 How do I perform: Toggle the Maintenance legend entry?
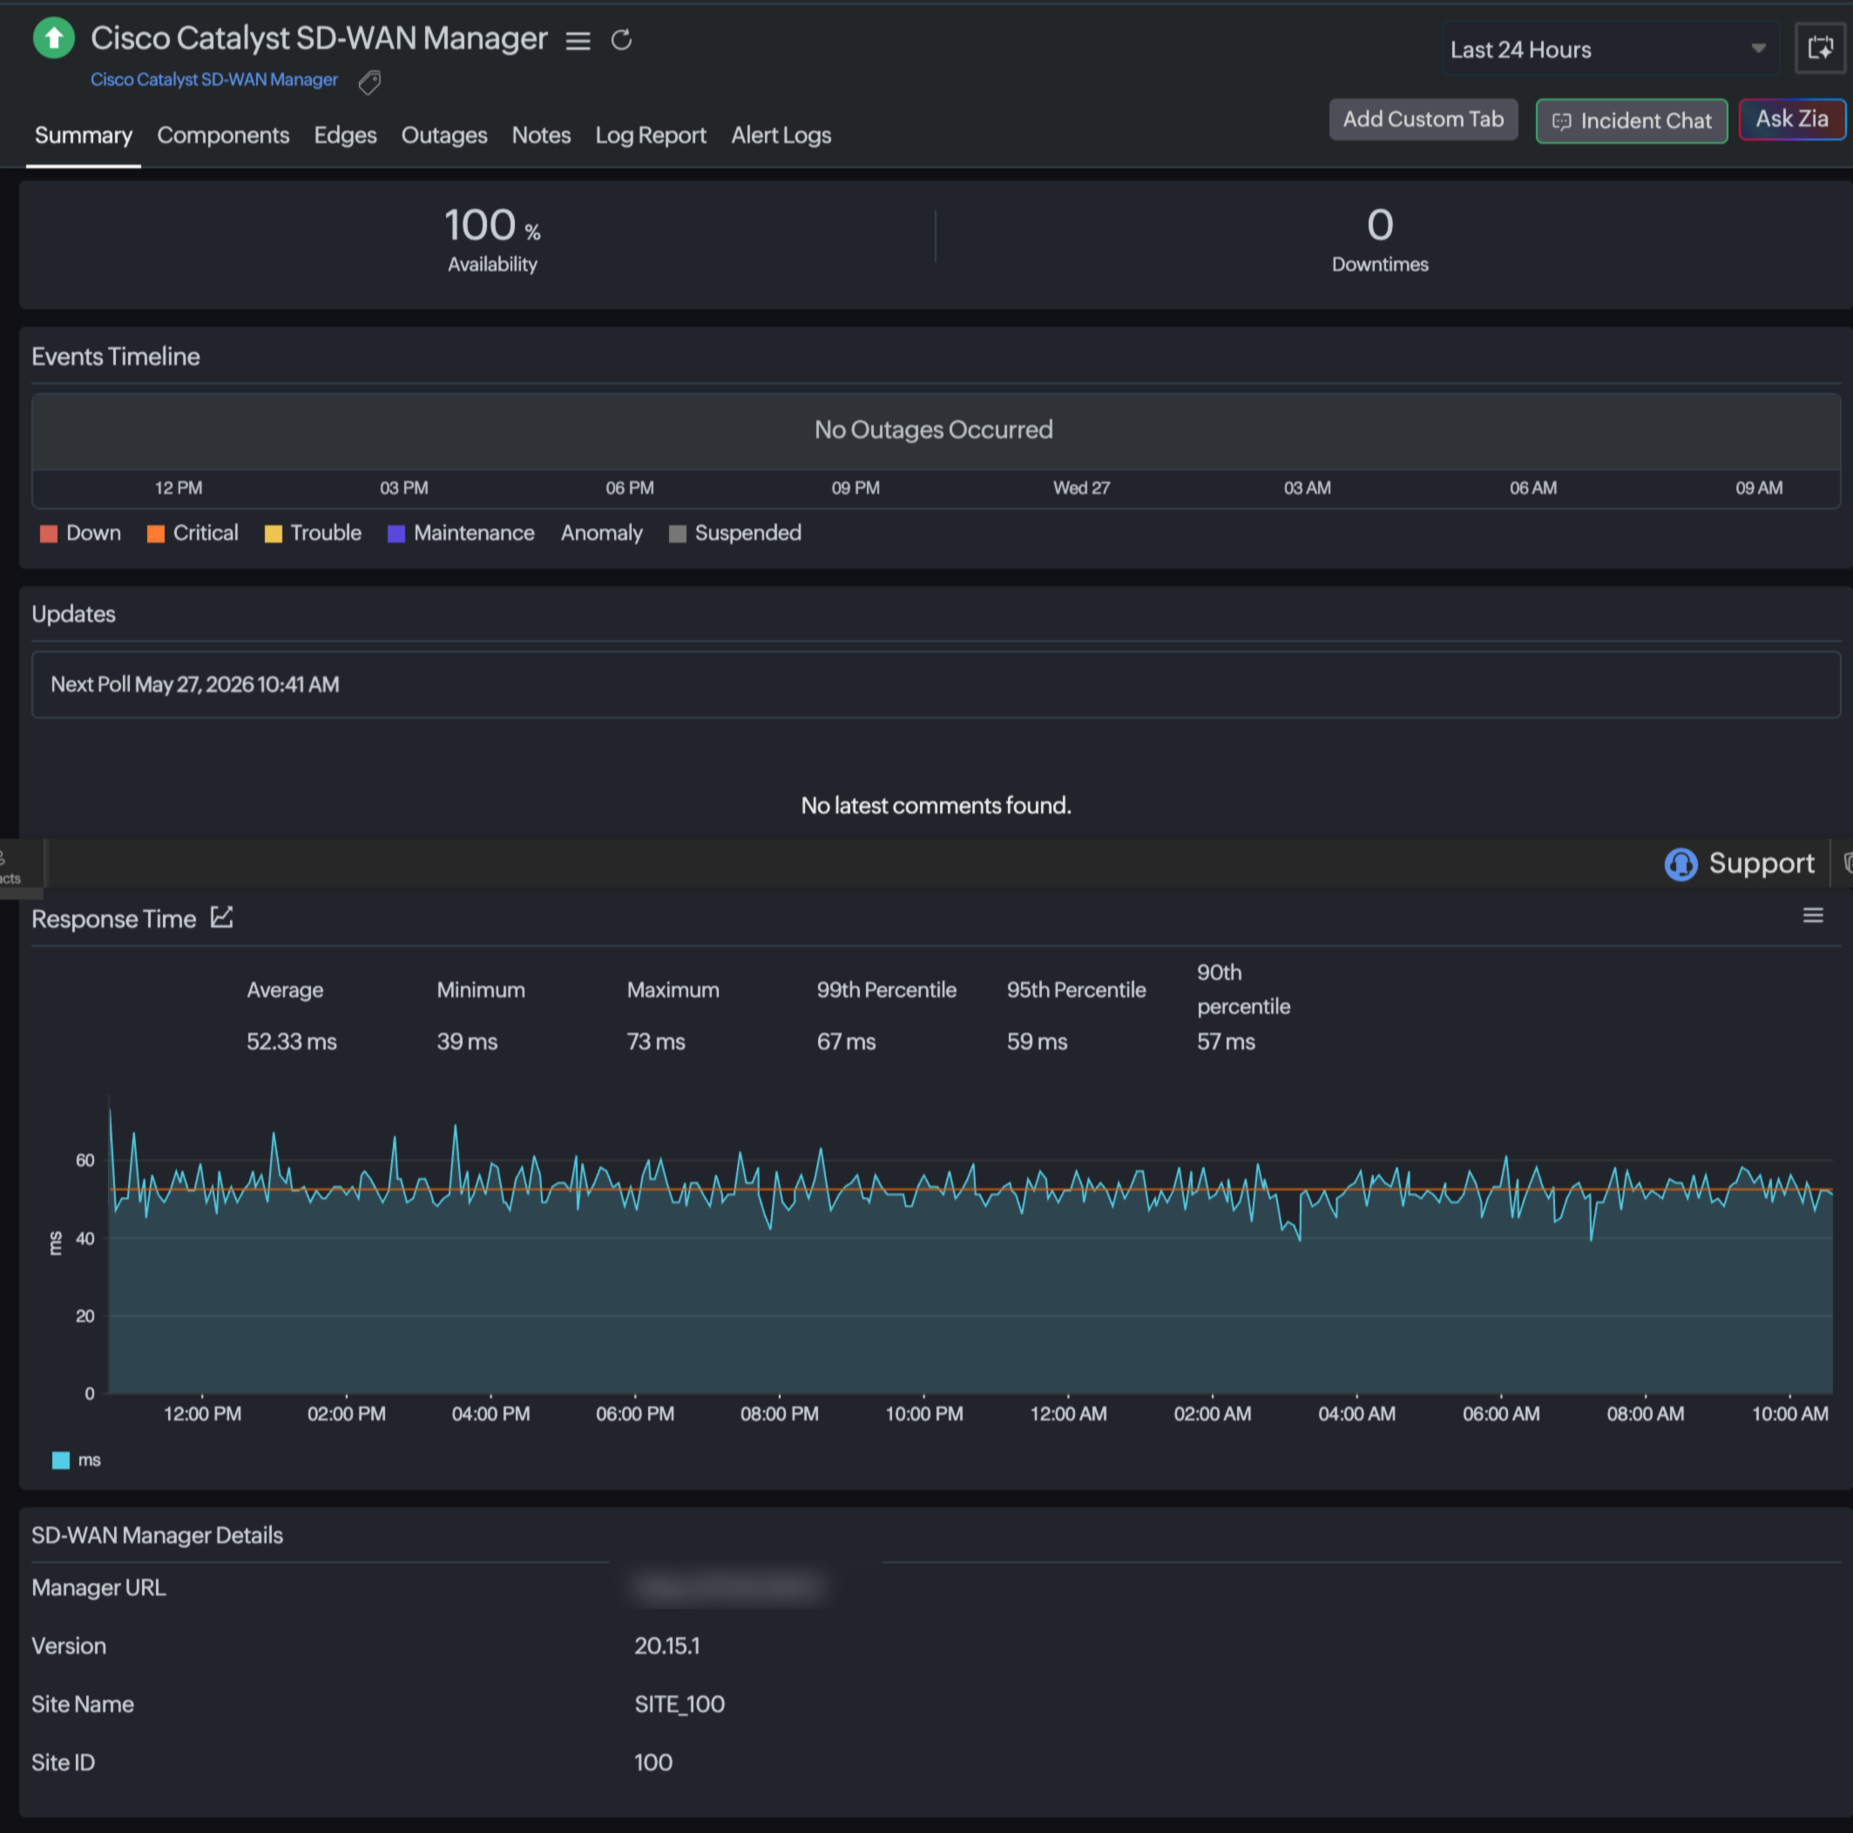[462, 533]
